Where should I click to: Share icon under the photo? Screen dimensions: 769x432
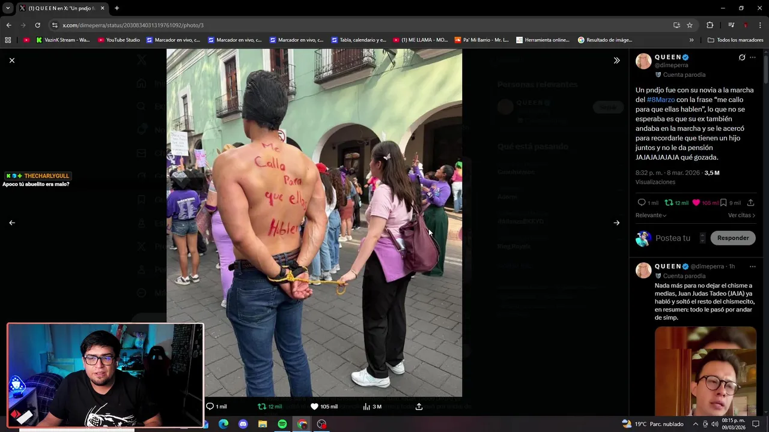coord(419,406)
